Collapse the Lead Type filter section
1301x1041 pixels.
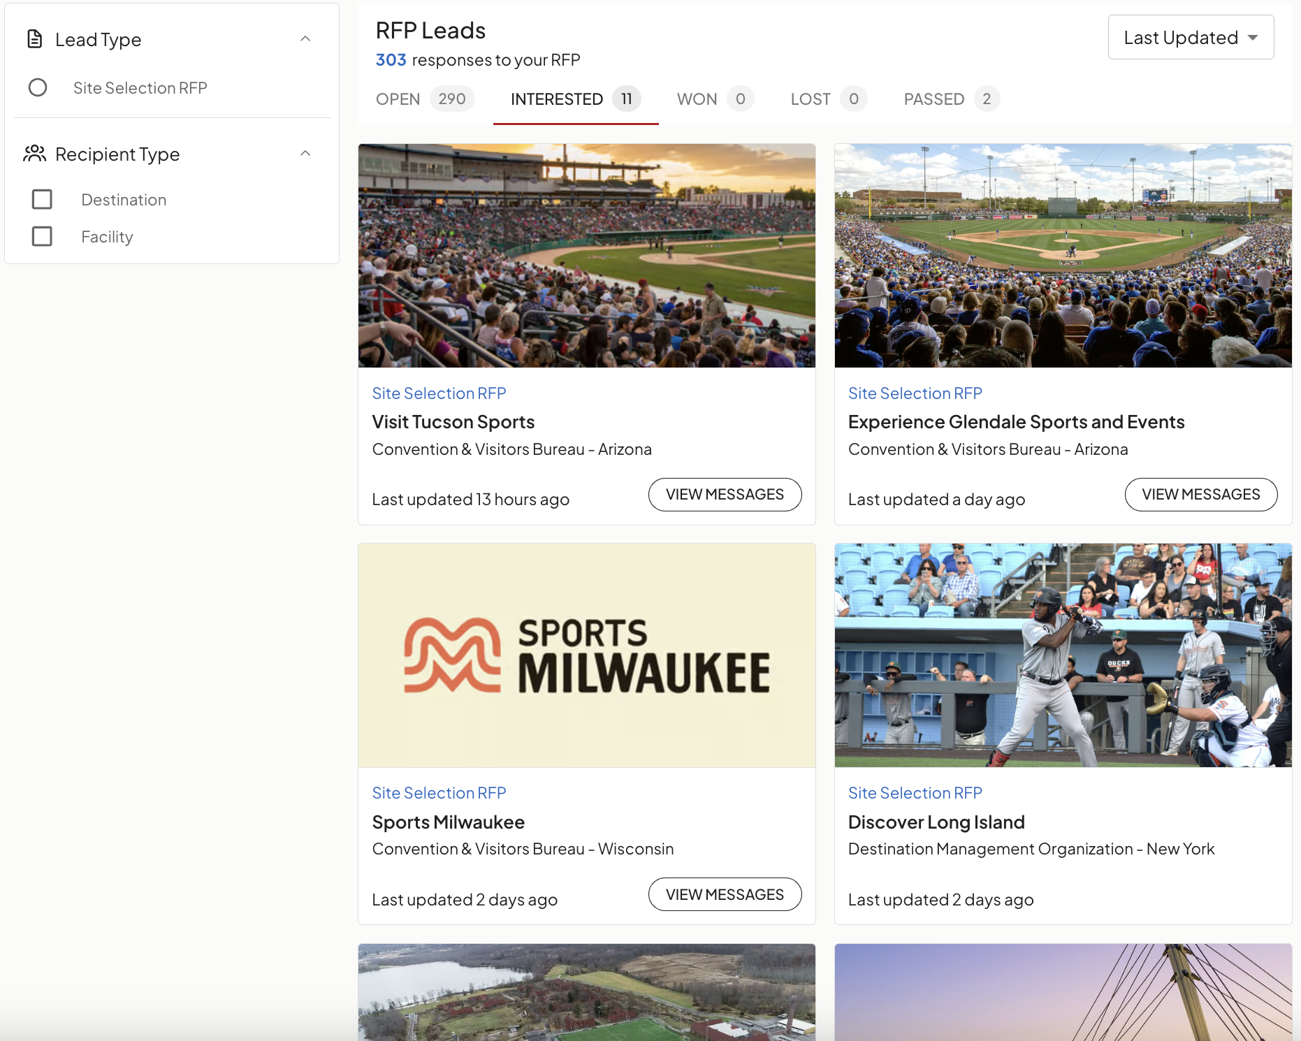click(x=305, y=39)
